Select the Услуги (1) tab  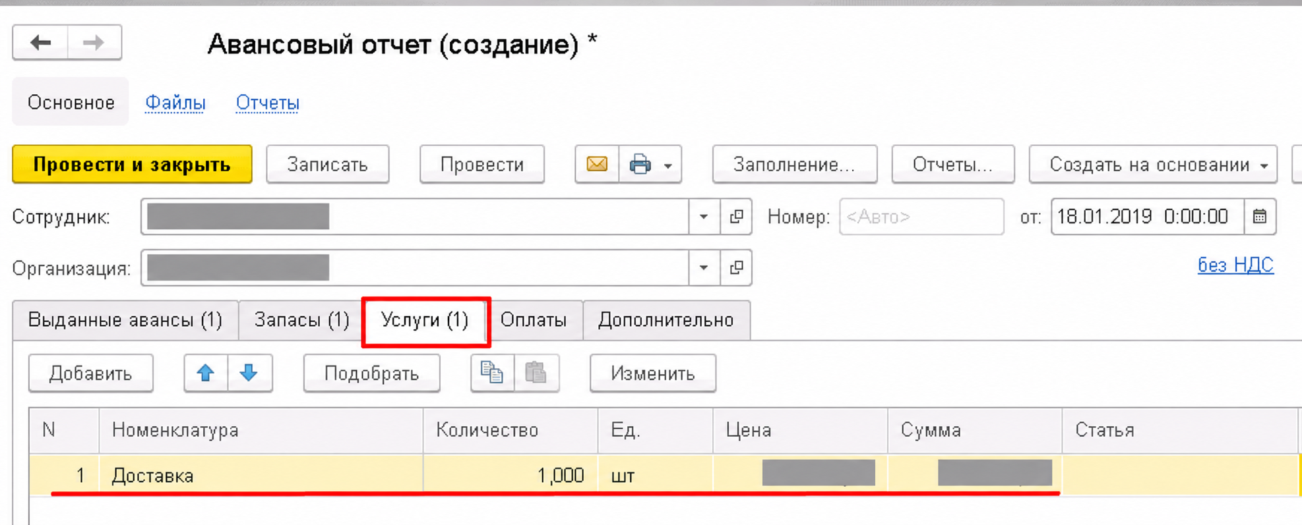click(x=425, y=320)
